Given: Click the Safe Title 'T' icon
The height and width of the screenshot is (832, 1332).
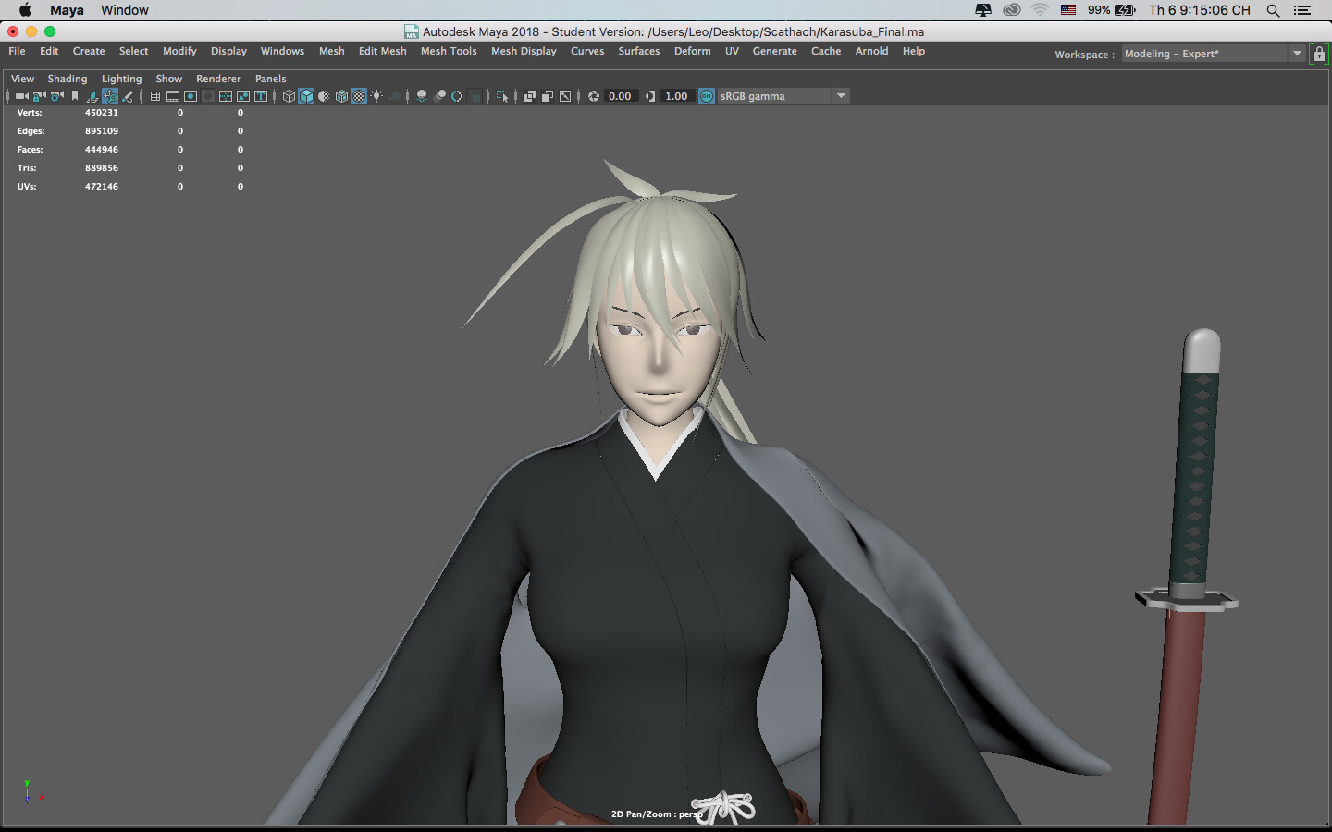Looking at the screenshot, I should (261, 96).
